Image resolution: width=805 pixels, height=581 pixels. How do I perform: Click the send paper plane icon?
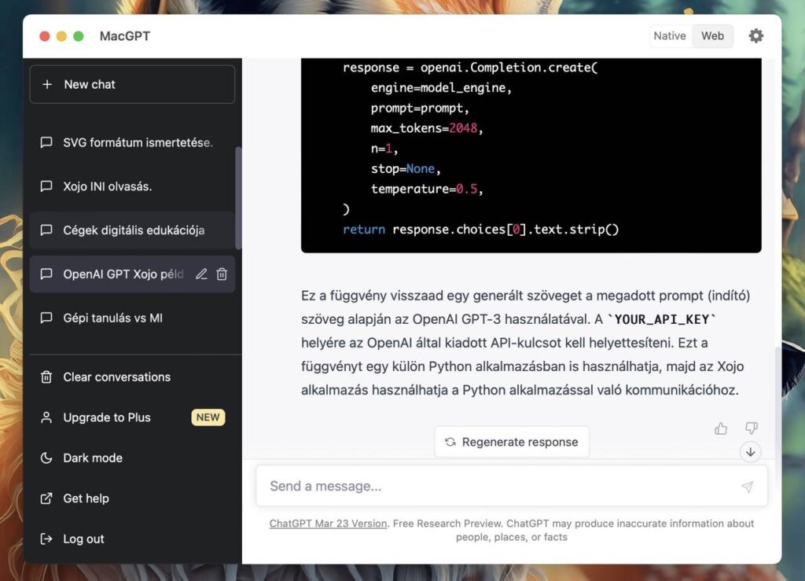coord(747,487)
